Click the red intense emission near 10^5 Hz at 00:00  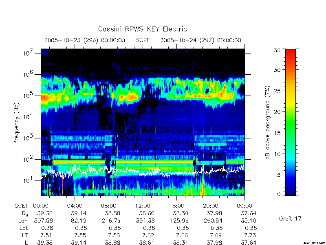(x=45, y=98)
